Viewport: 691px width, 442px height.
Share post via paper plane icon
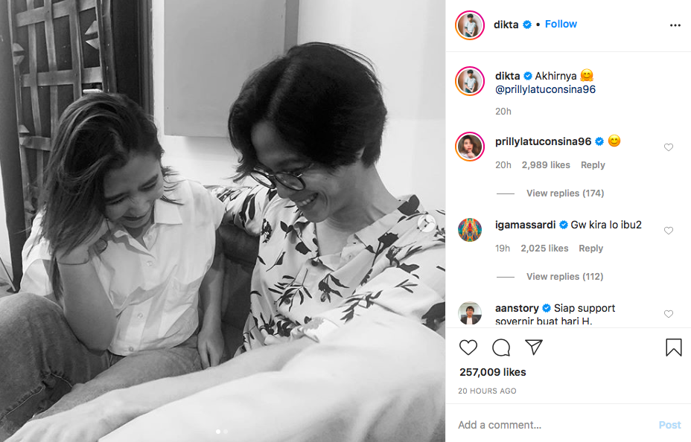534,347
